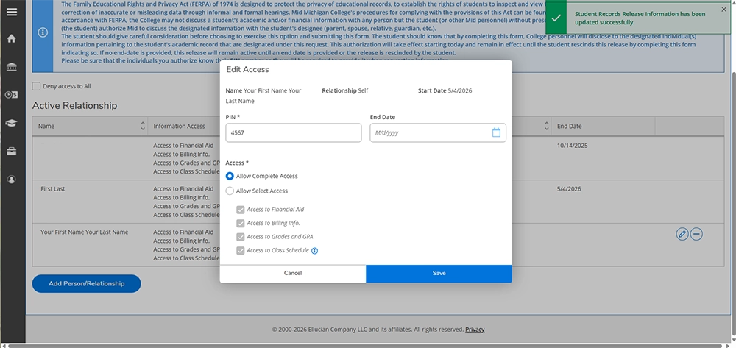Edit Your First Name Your Last Name relationship
The width and height of the screenshot is (736, 348).
coord(682,233)
